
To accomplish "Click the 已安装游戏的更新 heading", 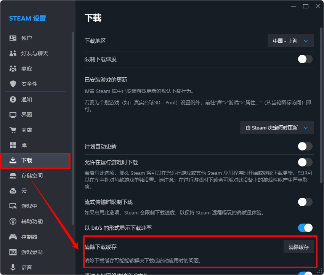I will coord(106,80).
